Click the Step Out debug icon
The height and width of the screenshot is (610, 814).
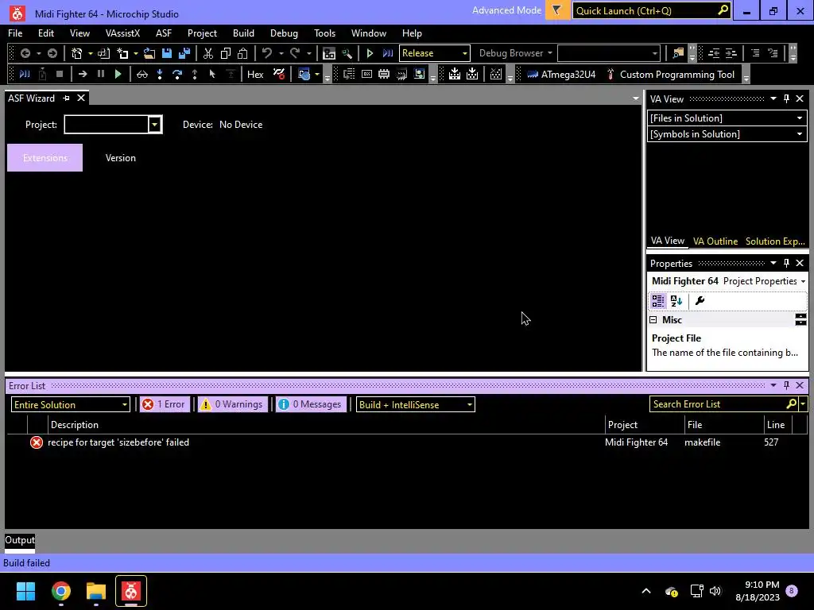coord(195,74)
